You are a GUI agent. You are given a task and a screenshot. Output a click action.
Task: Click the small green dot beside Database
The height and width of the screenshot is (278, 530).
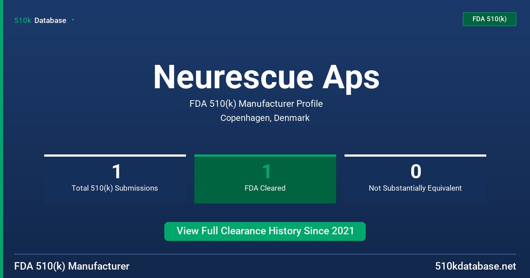point(73,20)
